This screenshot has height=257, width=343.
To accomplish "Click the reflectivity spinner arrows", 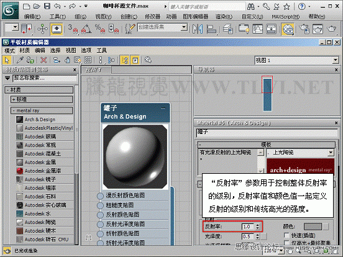I will pos(258,227).
